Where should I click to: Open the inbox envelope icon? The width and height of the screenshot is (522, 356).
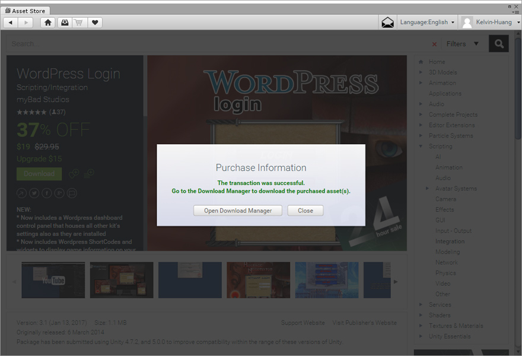click(387, 23)
